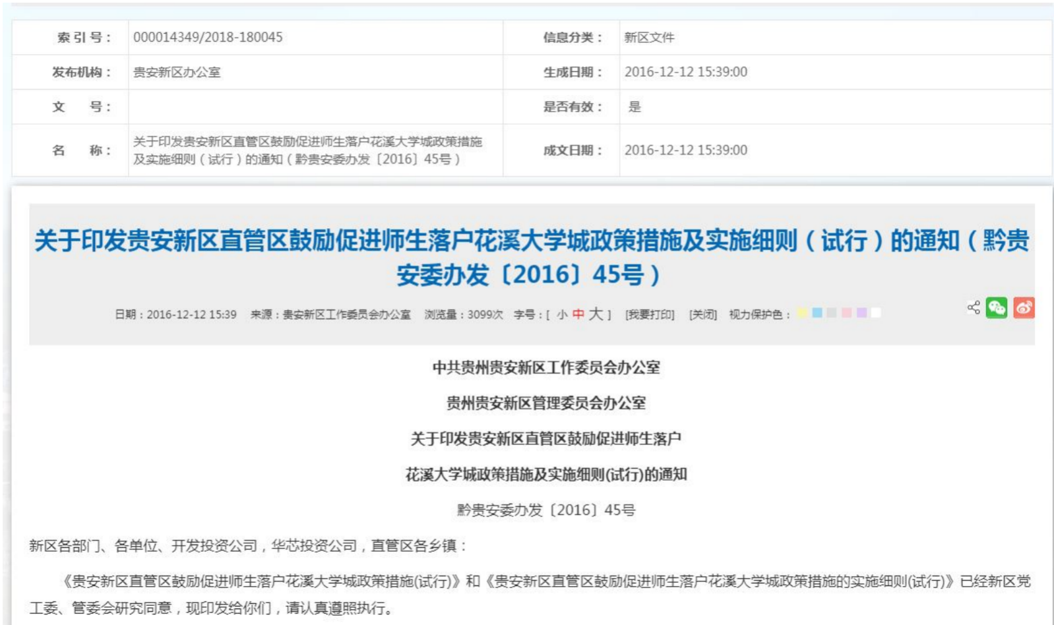Viewport: 1054px width, 625px height.
Task: Share the notice via the Weibo icon
Action: (x=1024, y=307)
